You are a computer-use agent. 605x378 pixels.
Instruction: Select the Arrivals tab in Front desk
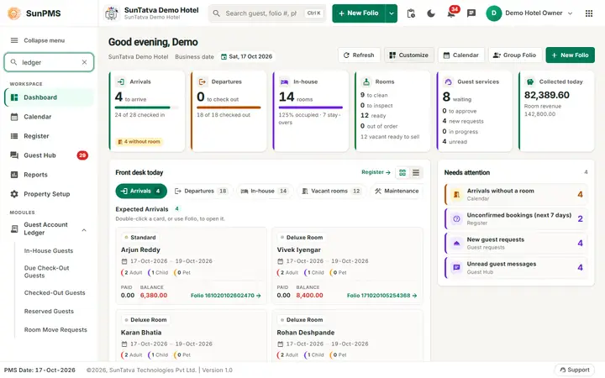click(141, 191)
